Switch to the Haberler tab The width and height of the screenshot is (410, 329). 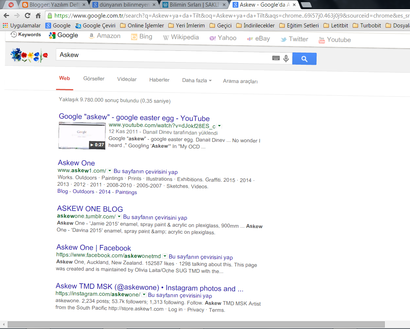(159, 80)
